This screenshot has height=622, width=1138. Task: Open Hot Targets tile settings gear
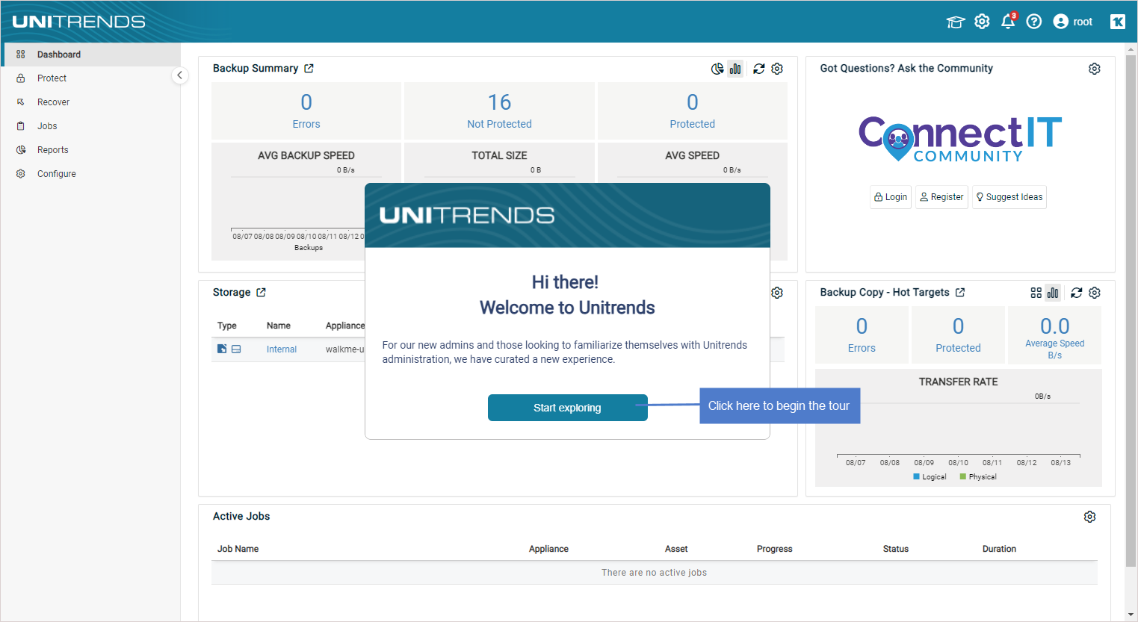coord(1095,293)
